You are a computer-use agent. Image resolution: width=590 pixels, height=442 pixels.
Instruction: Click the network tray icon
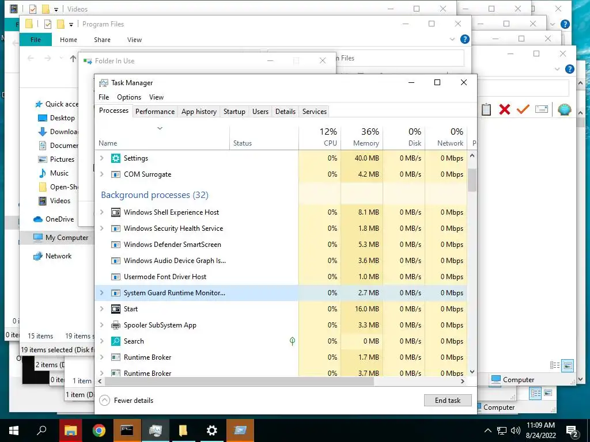point(502,430)
